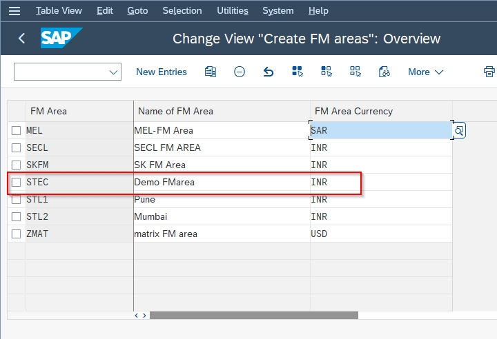The height and width of the screenshot is (339, 497).
Task: Expand the More toolbar menu
Action: 425,72
